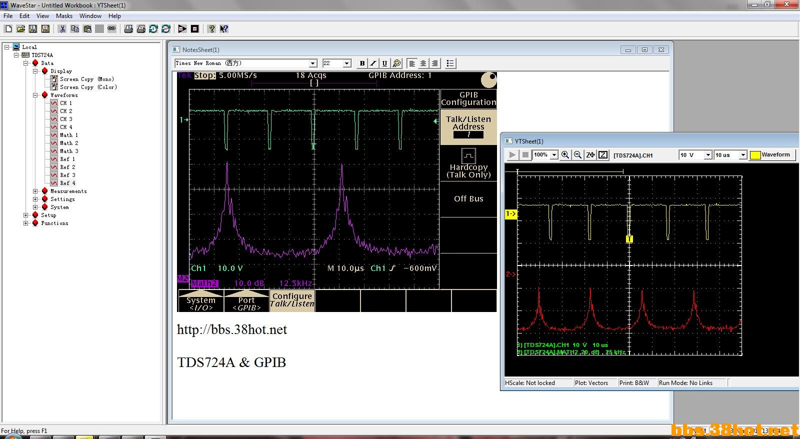This screenshot has width=800, height=439.
Task: Open the Masks menu
Action: pos(64,16)
